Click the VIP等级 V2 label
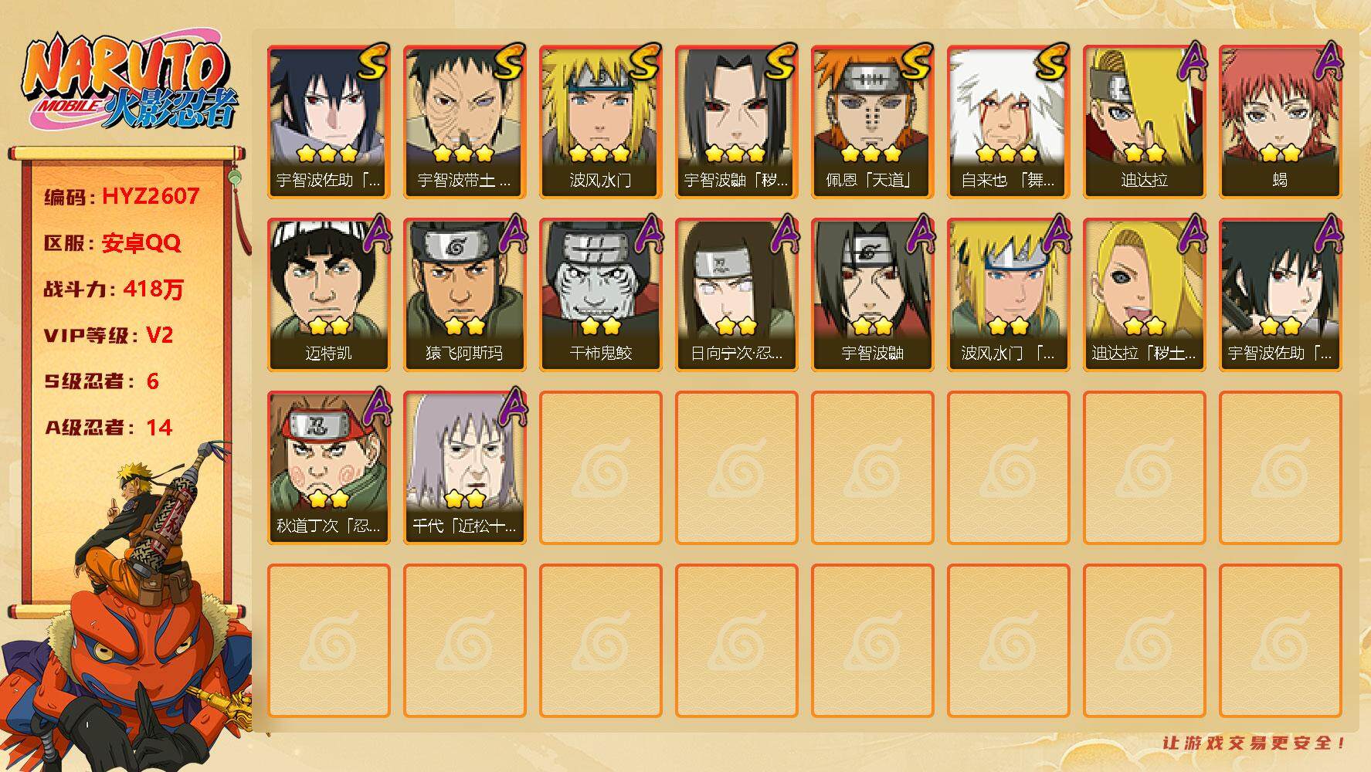 pyautogui.click(x=107, y=336)
